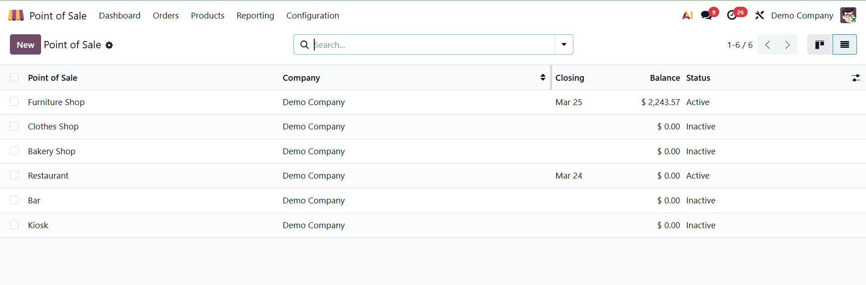
Task: Toggle the select-all checkbox in header
Action: (x=14, y=78)
